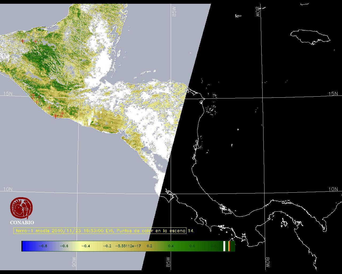Click the 80W longitude label at top
Image resolution: width=342 pixels, height=274 pixels.
click(x=258, y=12)
